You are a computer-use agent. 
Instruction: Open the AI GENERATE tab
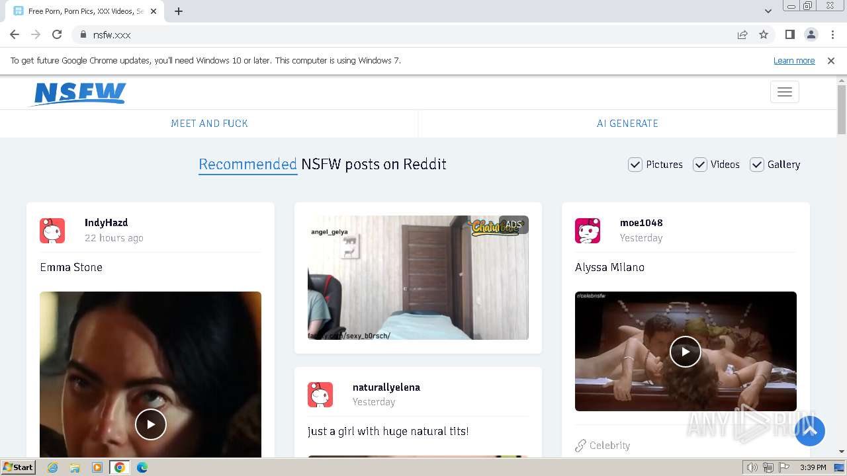(x=627, y=124)
